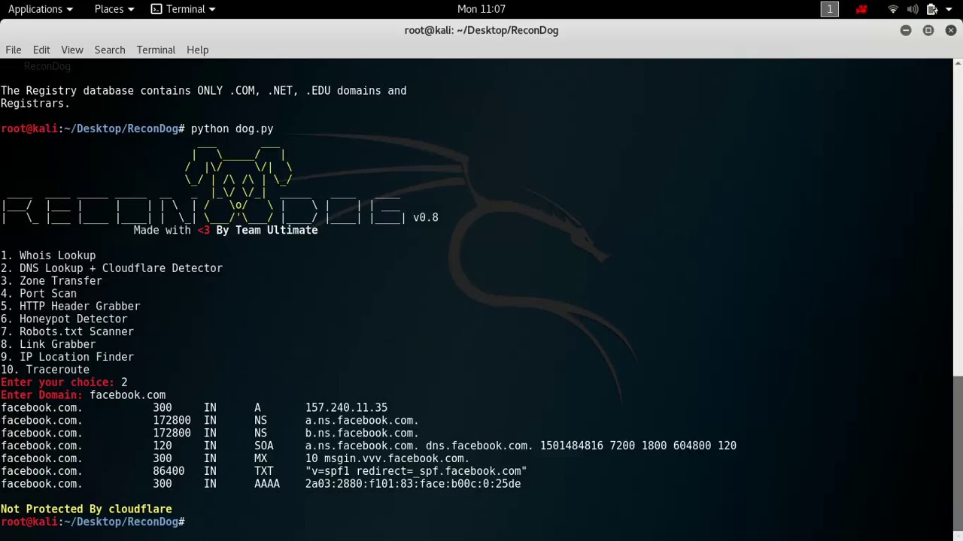Click the NS value a.ns.facebook.com.
This screenshot has height=541, width=963.
pos(362,421)
